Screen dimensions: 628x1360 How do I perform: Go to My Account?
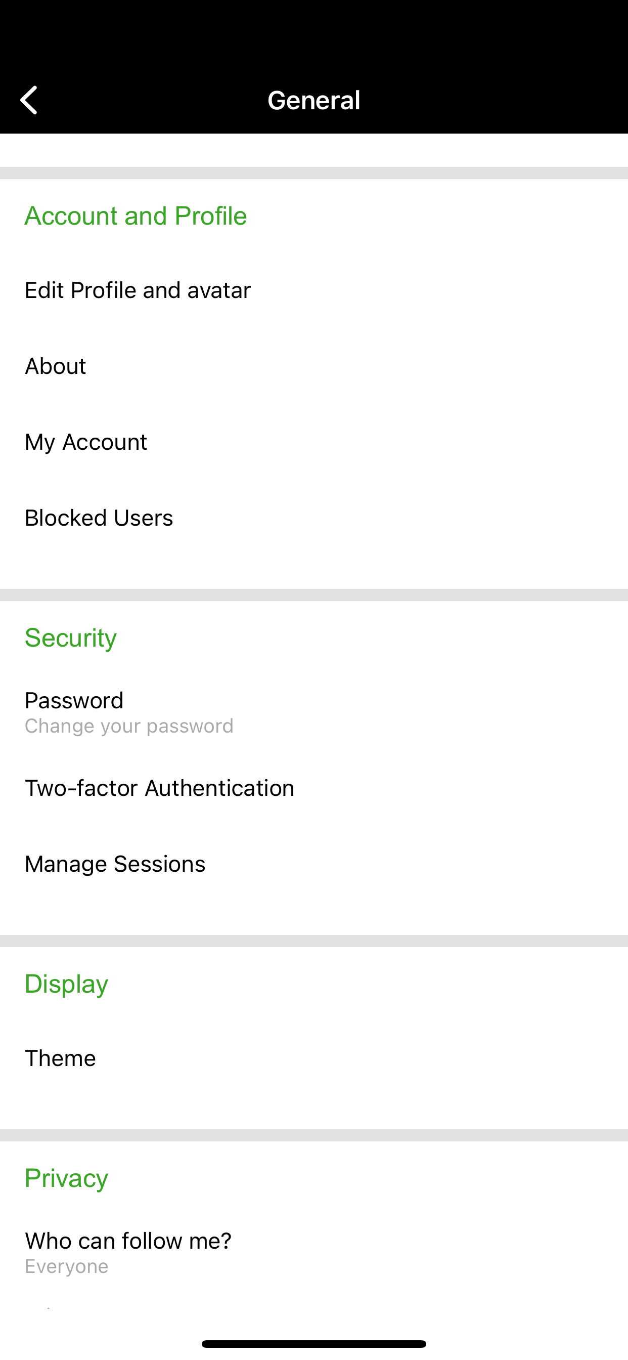pyautogui.click(x=314, y=442)
